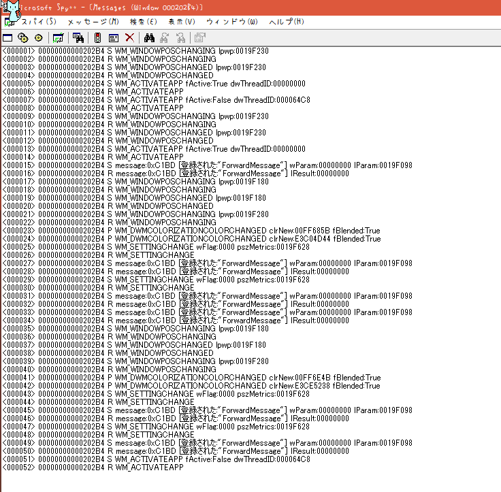
Task: Select message row <000033> ForwardMessage
Action: tap(208, 312)
